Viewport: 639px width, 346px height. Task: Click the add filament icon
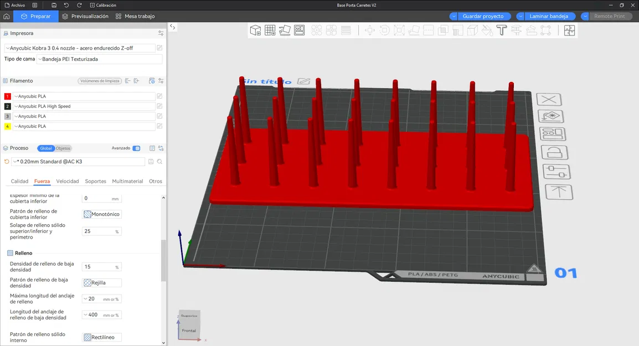tap(137, 81)
